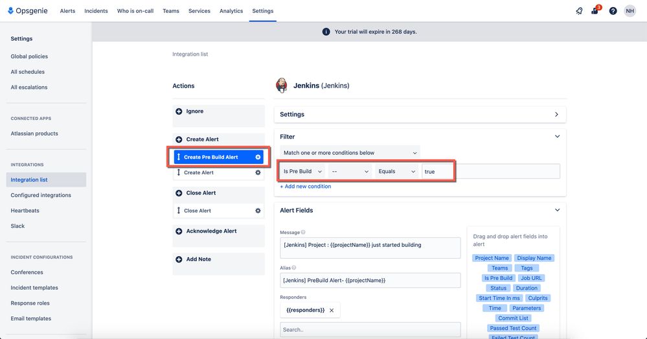Open the rocket what's new icon

(x=580, y=11)
